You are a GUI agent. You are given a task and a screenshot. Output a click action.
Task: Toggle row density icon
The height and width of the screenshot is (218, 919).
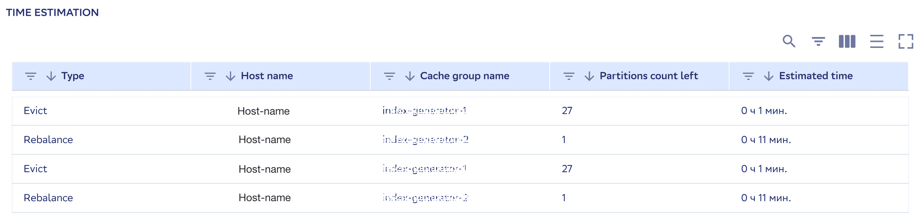876,41
